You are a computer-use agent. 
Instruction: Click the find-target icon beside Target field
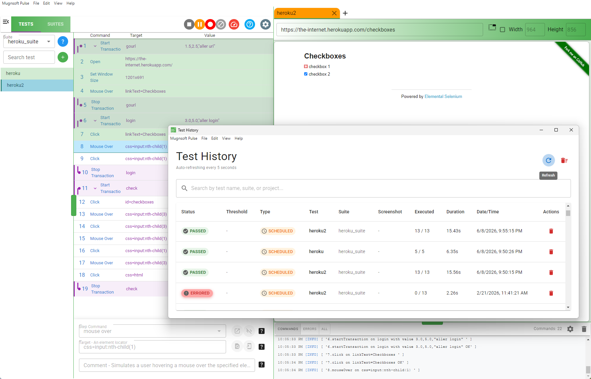point(237,346)
